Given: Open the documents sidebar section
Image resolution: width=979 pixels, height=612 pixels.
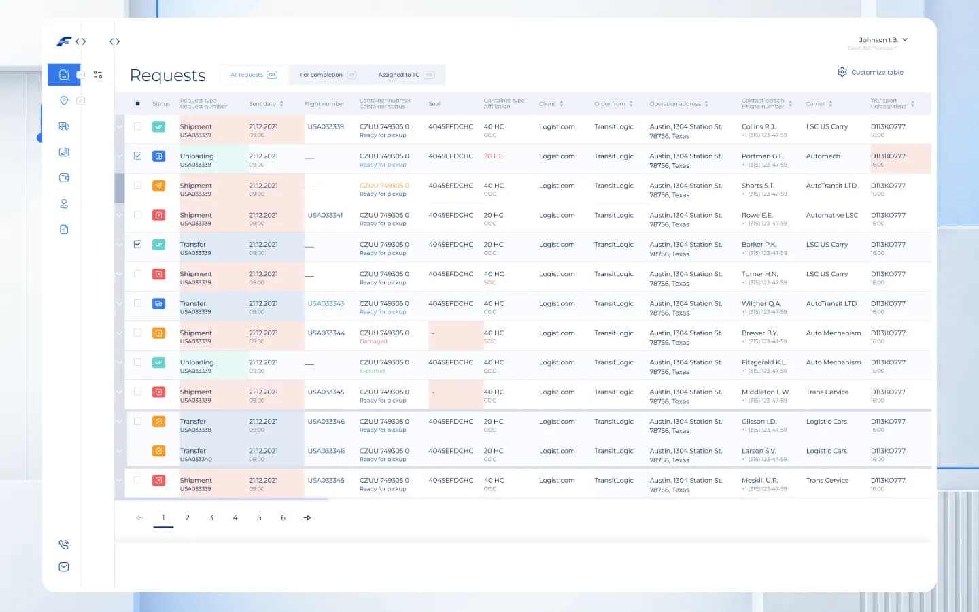Looking at the screenshot, I should (x=64, y=229).
